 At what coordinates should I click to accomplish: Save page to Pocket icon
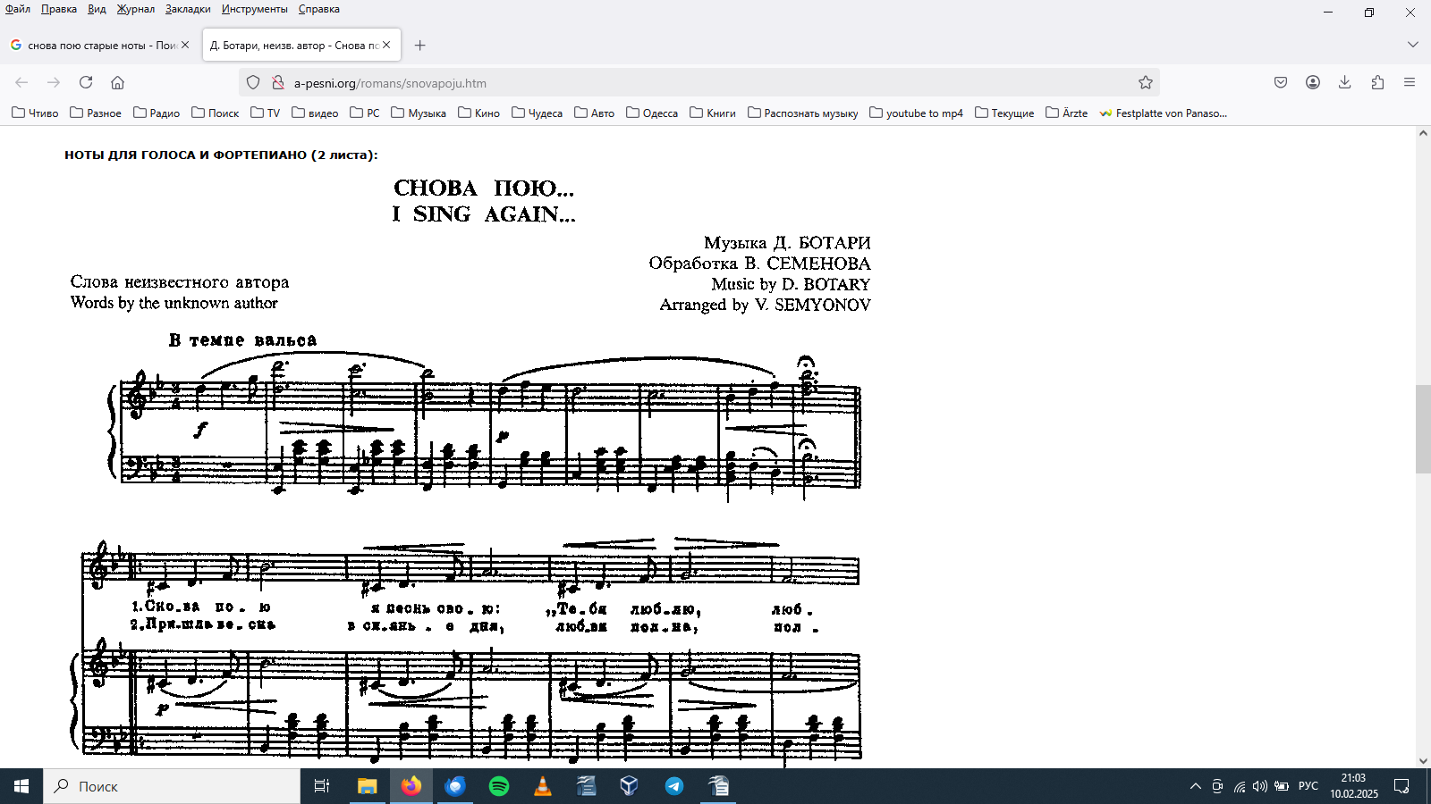coord(1281,82)
